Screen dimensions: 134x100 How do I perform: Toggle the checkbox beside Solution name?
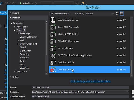pyautogui.click(x=133, y=97)
